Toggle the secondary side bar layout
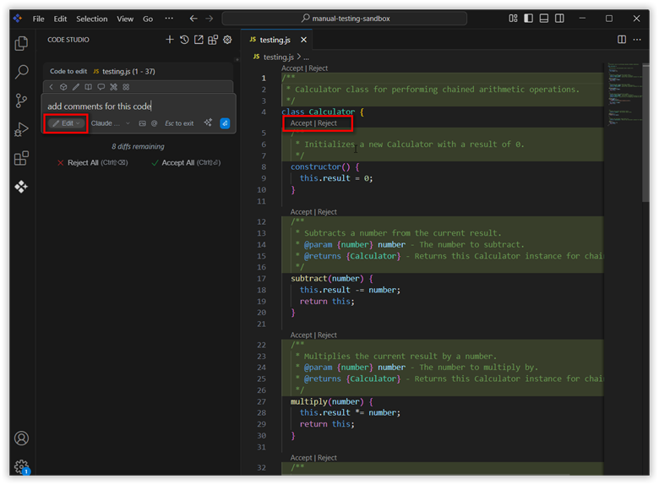This screenshot has height=485, width=659. (x=559, y=19)
